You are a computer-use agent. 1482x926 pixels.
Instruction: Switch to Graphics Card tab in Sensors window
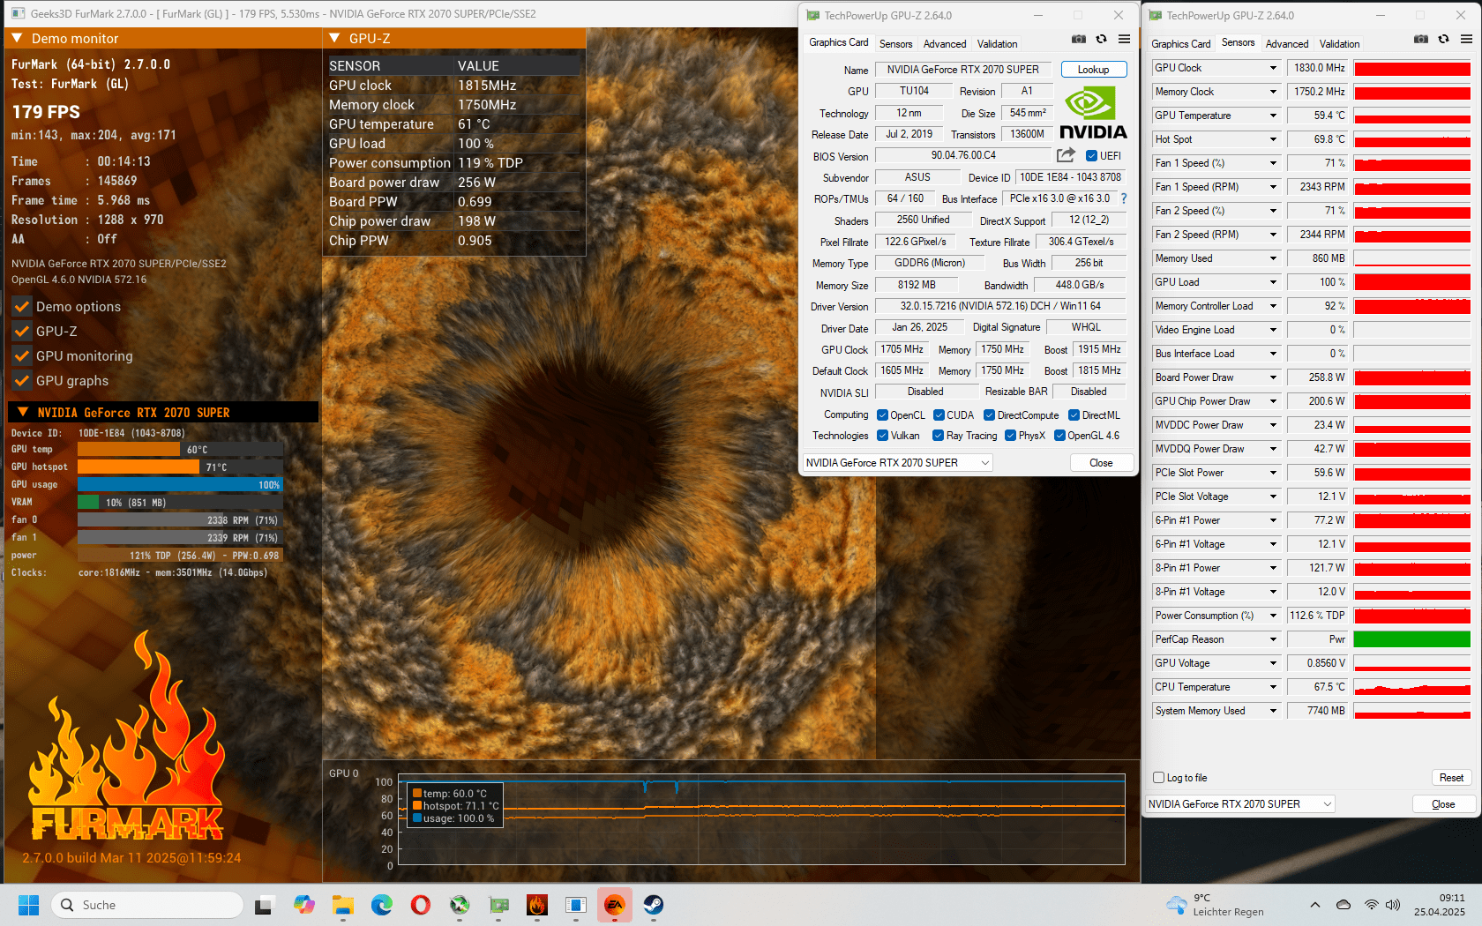[1181, 44]
